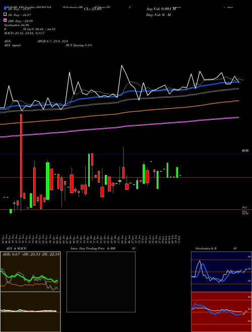Open the empty intraday trading price chart

click(x=101, y=282)
